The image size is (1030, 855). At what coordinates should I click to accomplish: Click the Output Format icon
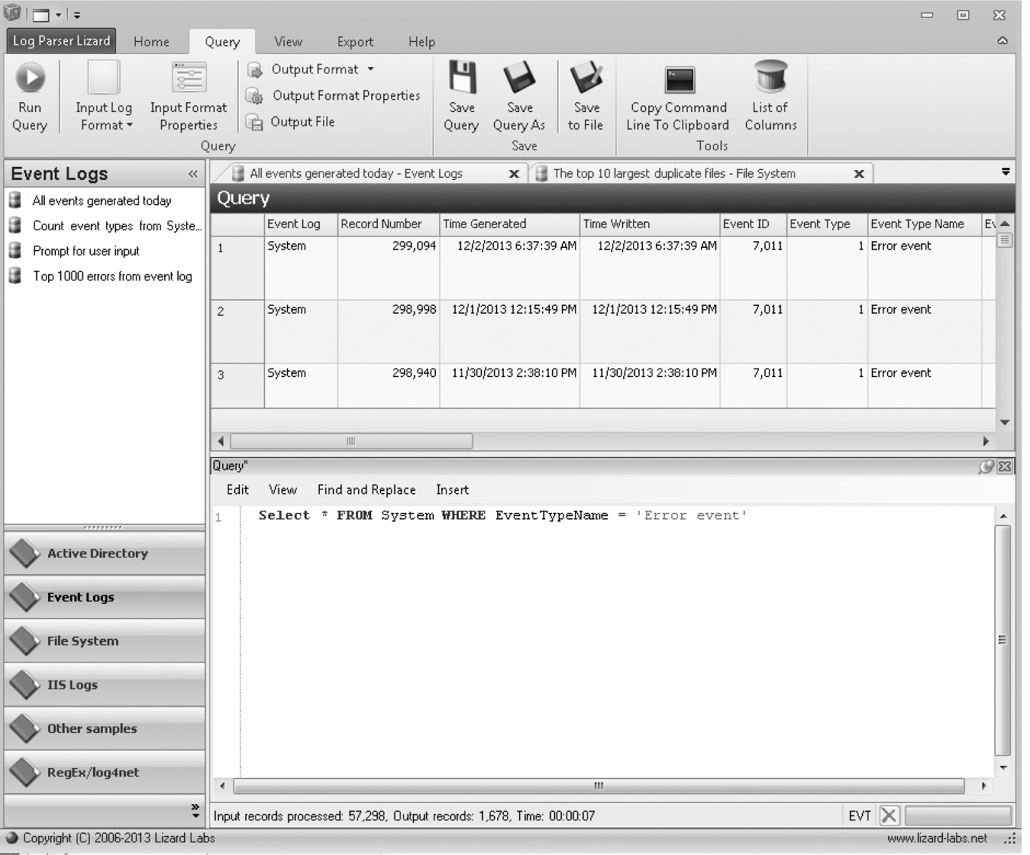(255, 70)
